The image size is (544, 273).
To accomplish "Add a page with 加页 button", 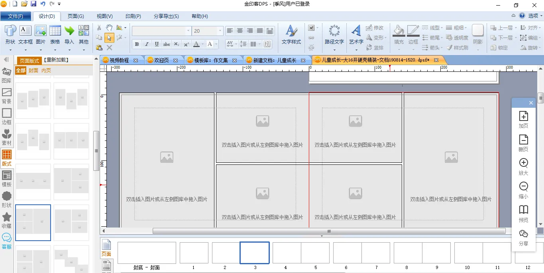I will pos(523,120).
